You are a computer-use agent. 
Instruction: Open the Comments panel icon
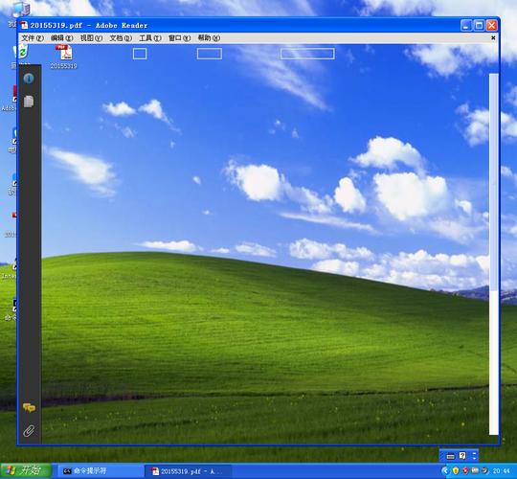[29, 408]
